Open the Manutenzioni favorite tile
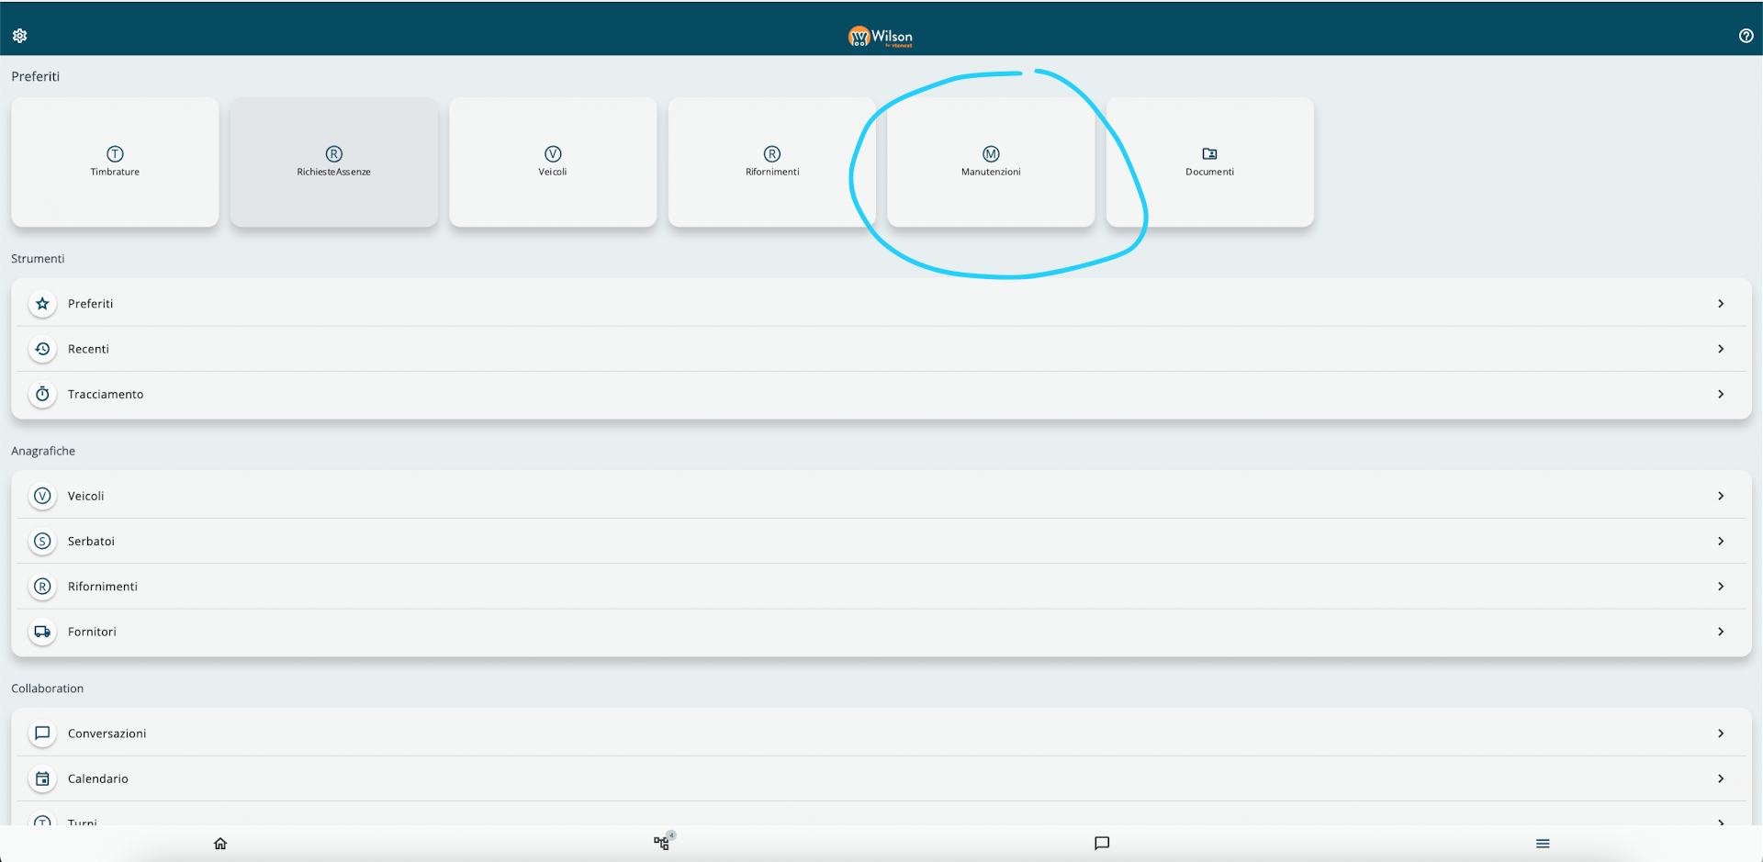The height and width of the screenshot is (862, 1763). point(991,162)
